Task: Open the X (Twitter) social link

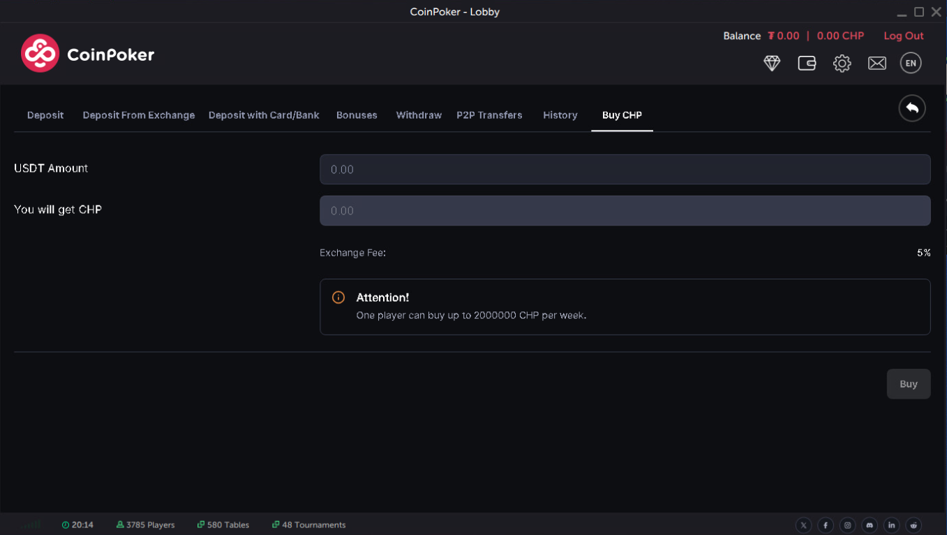Action: (804, 525)
